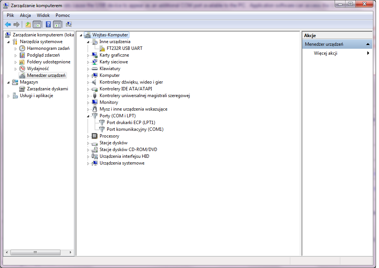Maximize the Zarządzanie komputerem window
Viewport: 379px width, 268px height.
pos(350,4)
